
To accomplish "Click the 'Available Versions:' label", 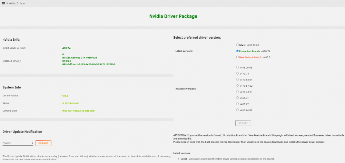I will pyautogui.click(x=186, y=89).
